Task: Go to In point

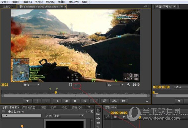Action: coord(57,101)
